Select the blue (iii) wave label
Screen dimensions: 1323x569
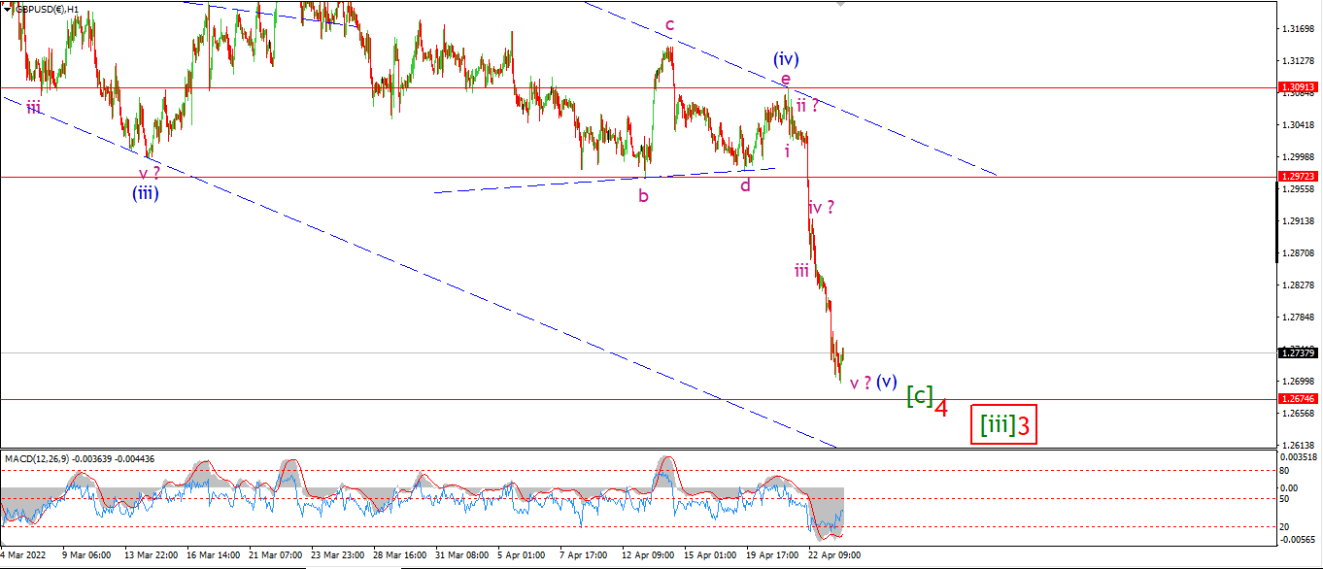pos(145,193)
